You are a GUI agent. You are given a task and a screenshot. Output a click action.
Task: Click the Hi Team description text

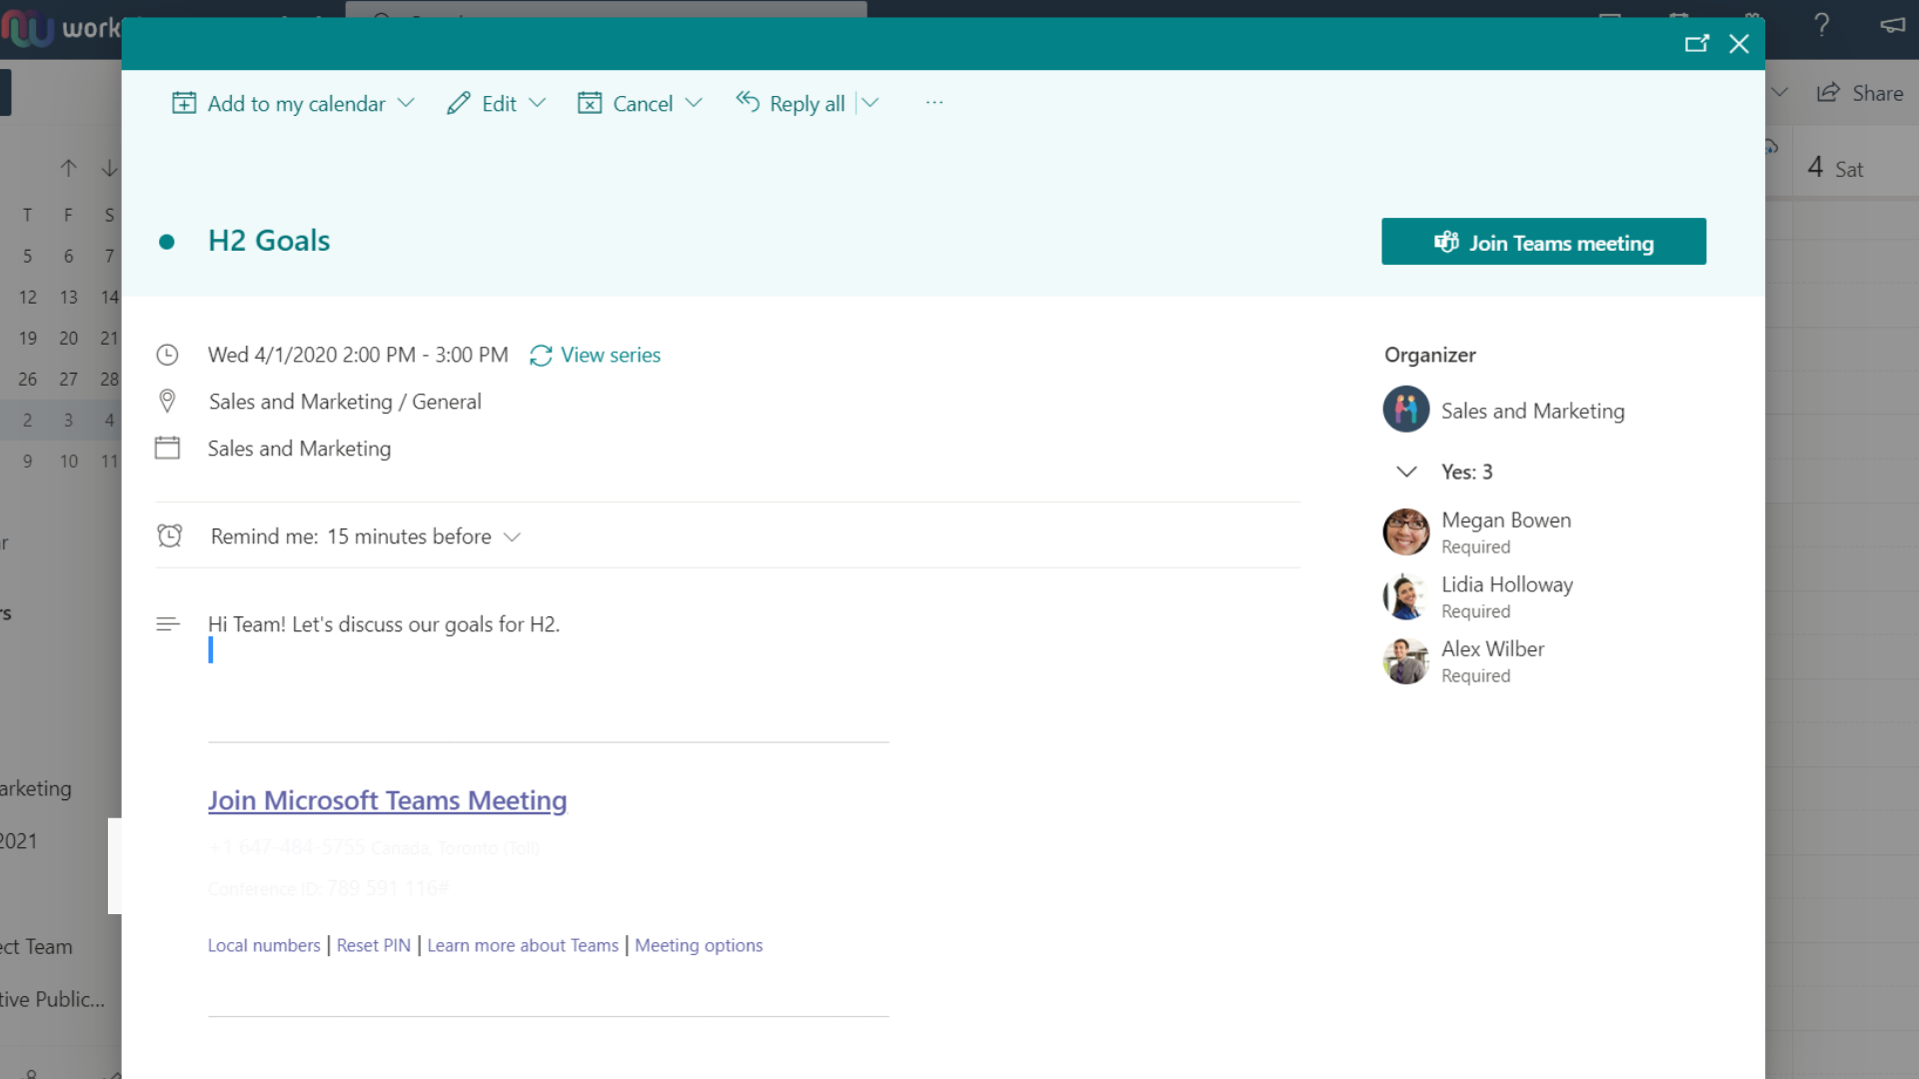(384, 624)
